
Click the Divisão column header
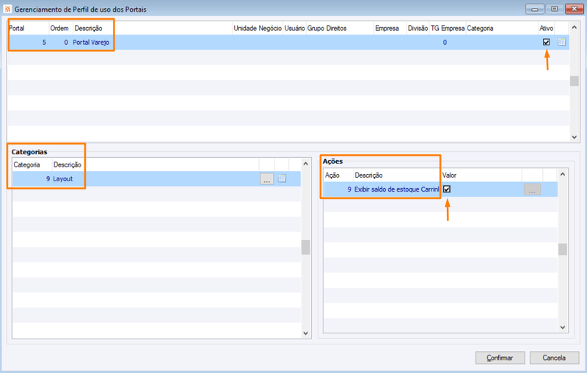coord(418,28)
